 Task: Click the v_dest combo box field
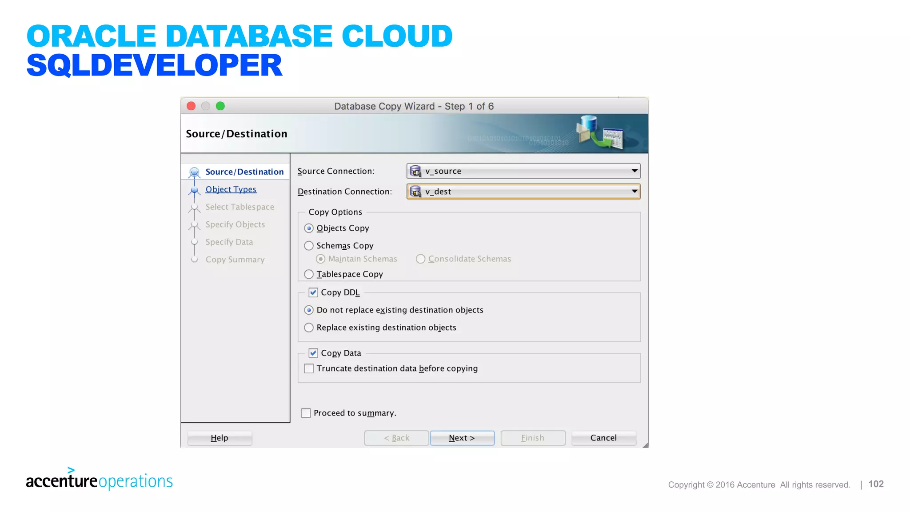pyautogui.click(x=523, y=192)
